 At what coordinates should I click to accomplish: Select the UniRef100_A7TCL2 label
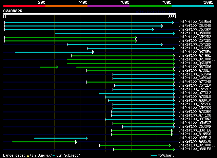coord(195,93)
